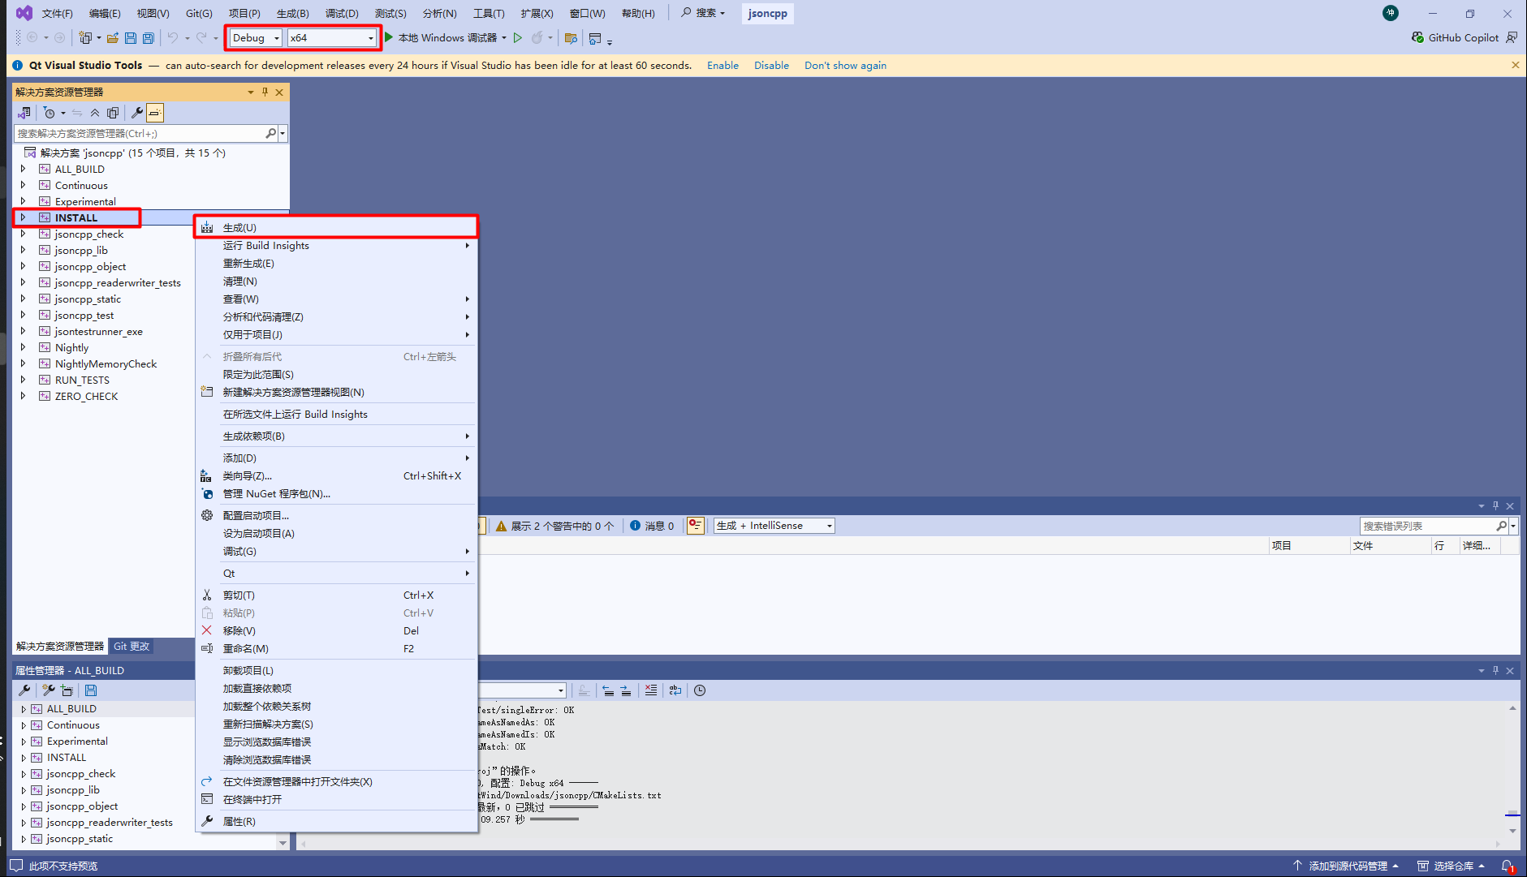Toggle the messages filter in the Error List
This screenshot has width=1527, height=877.
[x=653, y=526]
